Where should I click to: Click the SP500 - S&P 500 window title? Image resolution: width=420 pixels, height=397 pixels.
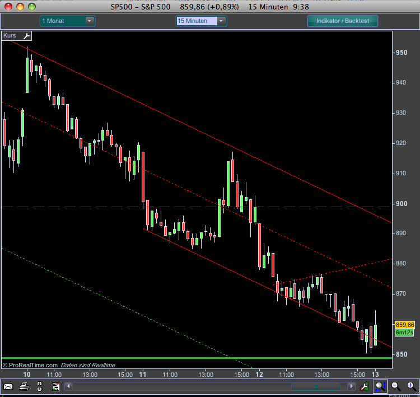[141, 7]
